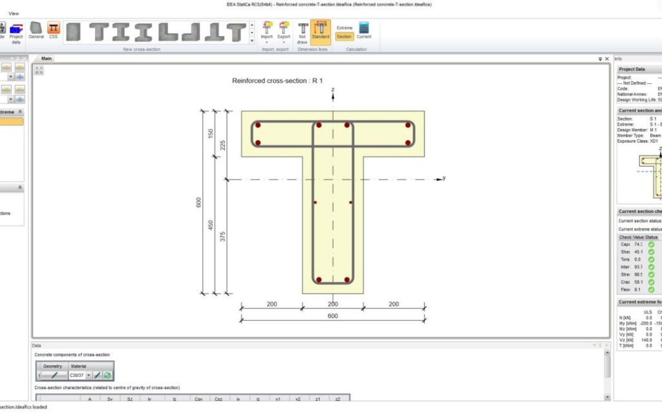Viewport: 662px width, 413px height.
Task: Click the A column in characteristics table
Action: click(89, 399)
